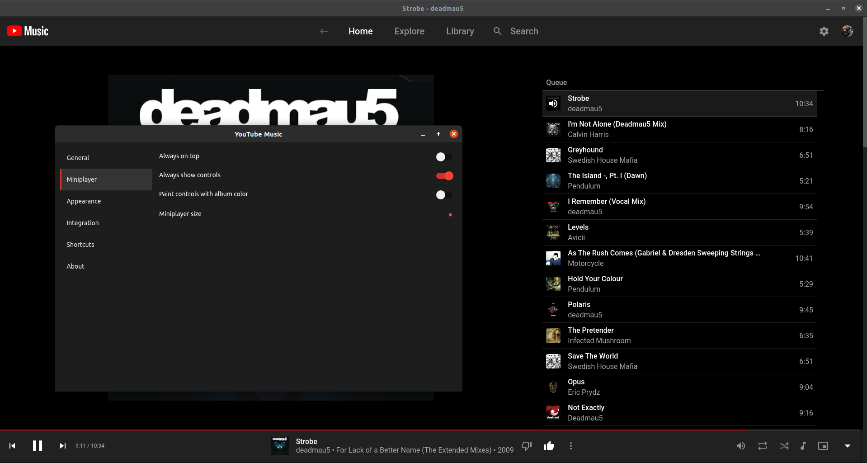Click the Not Exactly album thumbnail

click(553, 413)
